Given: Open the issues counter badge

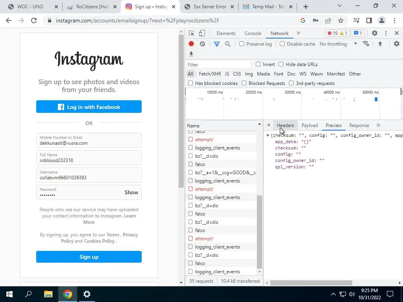Looking at the screenshot, I should 358,33.
